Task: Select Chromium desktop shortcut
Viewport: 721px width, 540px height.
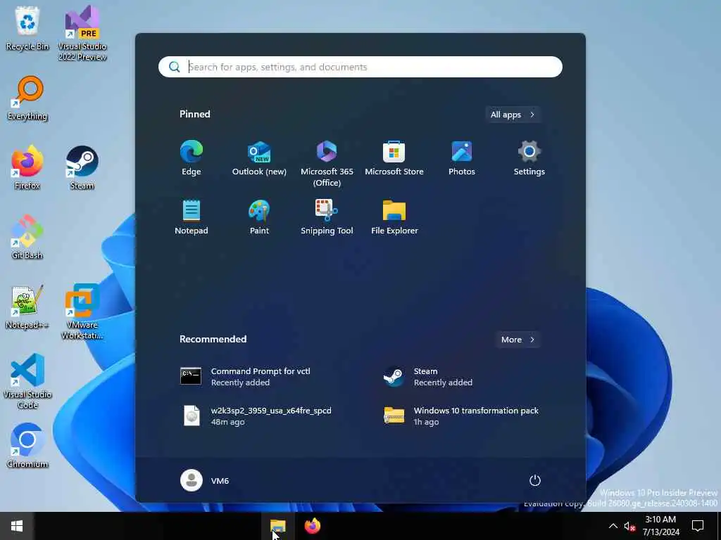Action: pos(27,445)
